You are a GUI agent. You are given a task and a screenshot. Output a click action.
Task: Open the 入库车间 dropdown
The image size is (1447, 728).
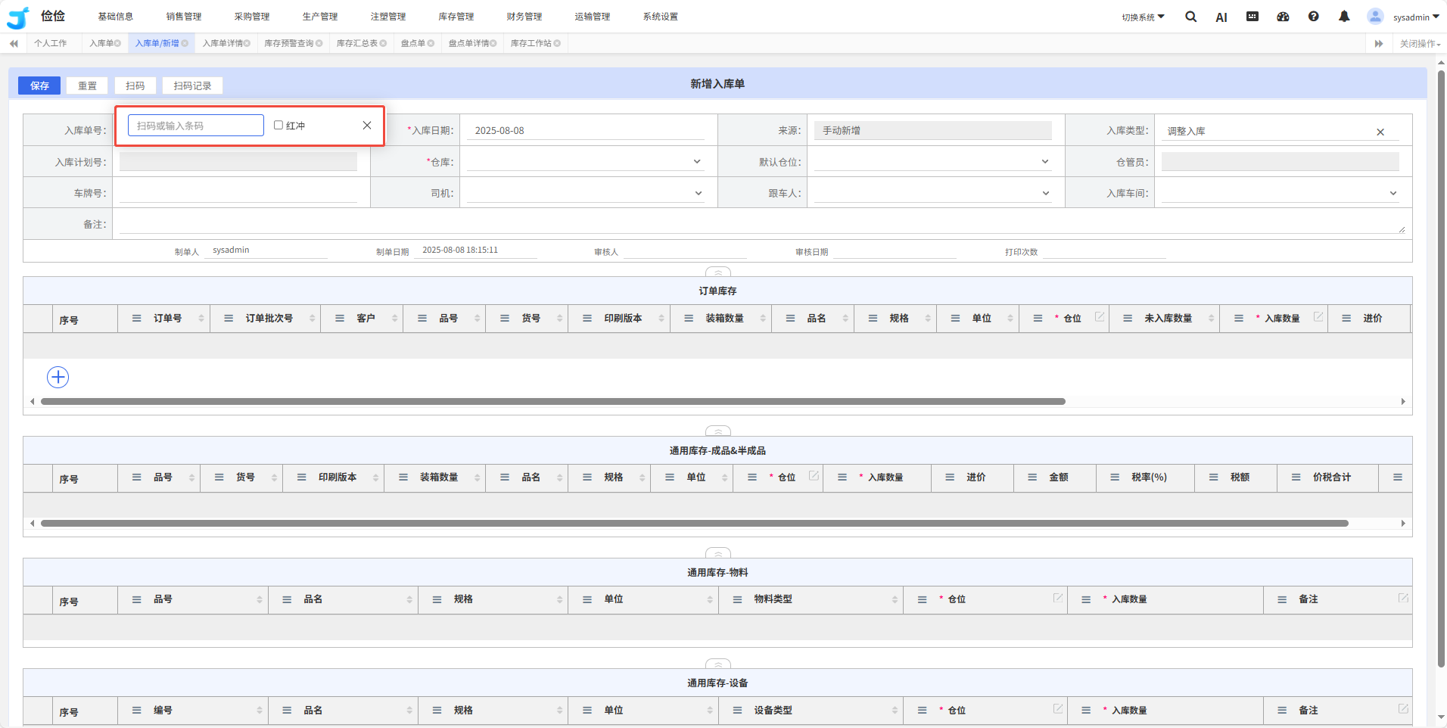(x=1393, y=194)
